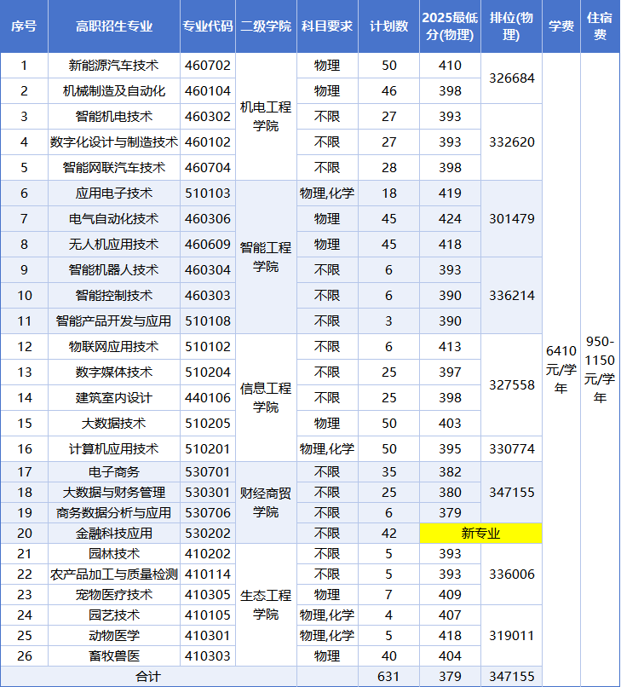Click major code 440106
621x687 pixels.
coord(208,398)
